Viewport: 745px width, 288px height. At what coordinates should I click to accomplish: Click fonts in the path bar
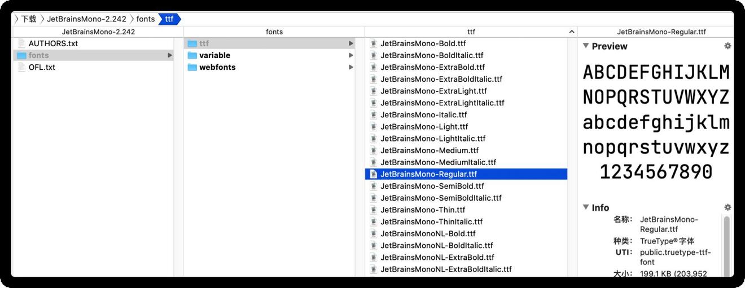click(x=145, y=19)
